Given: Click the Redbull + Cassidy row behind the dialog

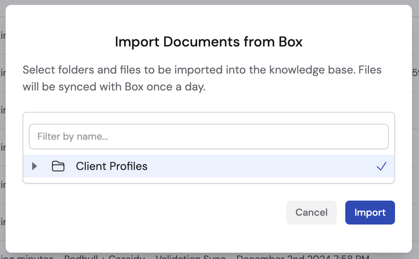Looking at the screenshot, I should coord(104,257).
